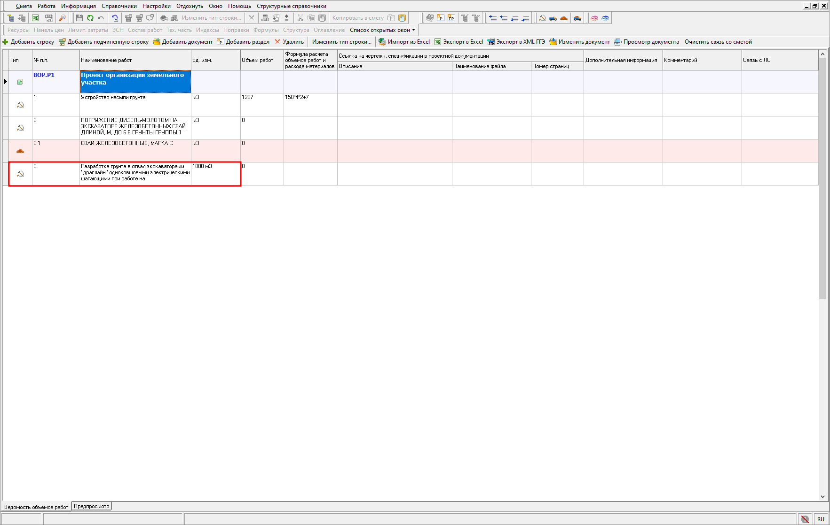830x525 pixels.
Task: Click the orange bricks materials icon in toolbar
Action: [x=564, y=18]
